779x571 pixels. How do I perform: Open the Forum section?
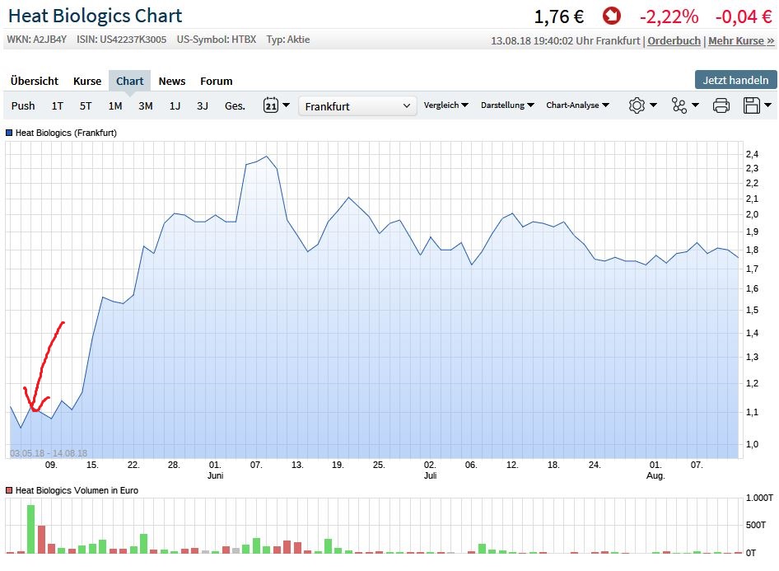tap(216, 81)
